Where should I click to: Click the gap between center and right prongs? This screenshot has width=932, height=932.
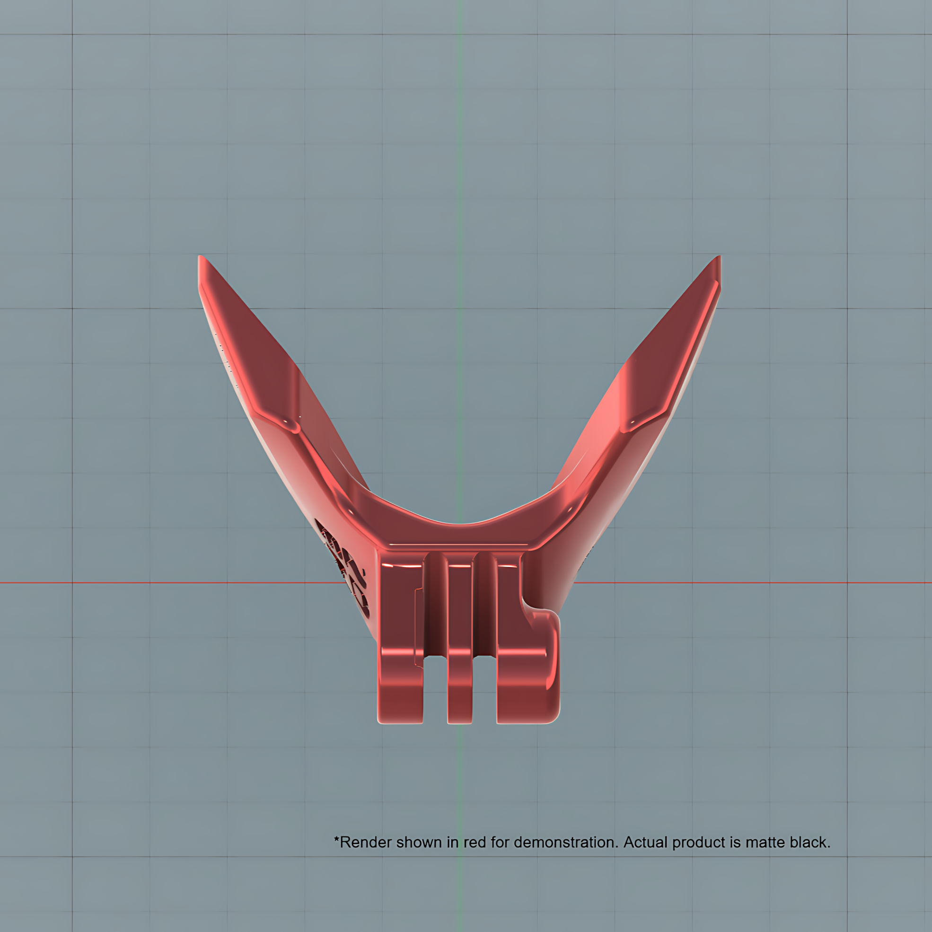(x=484, y=690)
